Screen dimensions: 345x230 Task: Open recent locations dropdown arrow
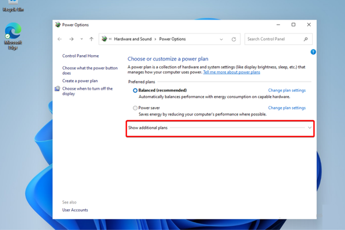tap(82, 39)
